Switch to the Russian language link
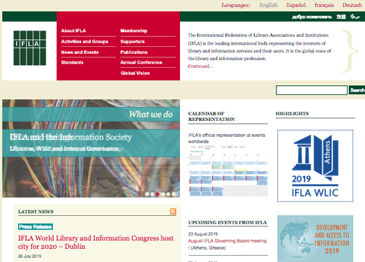 coord(312,17)
